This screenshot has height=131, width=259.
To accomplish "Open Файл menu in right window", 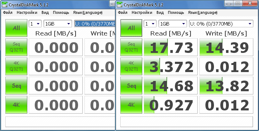I will pyautogui.click(x=122, y=12).
